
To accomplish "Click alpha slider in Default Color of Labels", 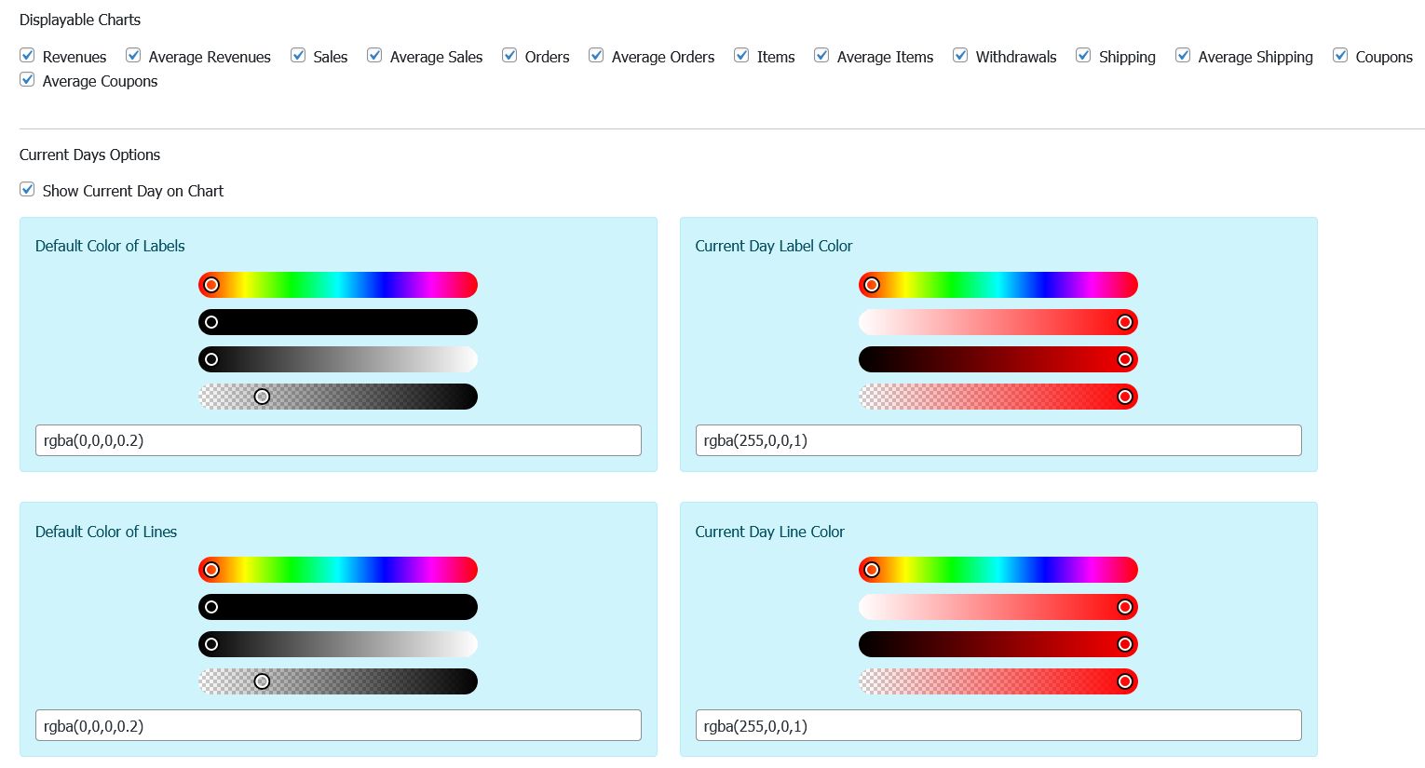I will point(338,397).
